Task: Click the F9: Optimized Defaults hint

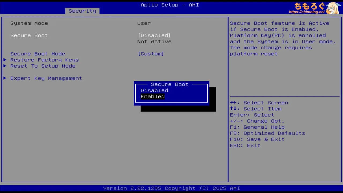Action: click(267, 133)
